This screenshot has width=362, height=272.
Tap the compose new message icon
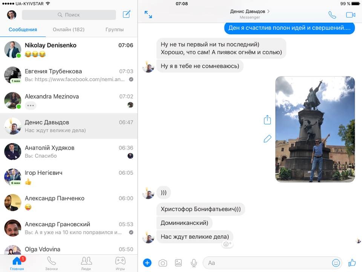click(x=127, y=15)
